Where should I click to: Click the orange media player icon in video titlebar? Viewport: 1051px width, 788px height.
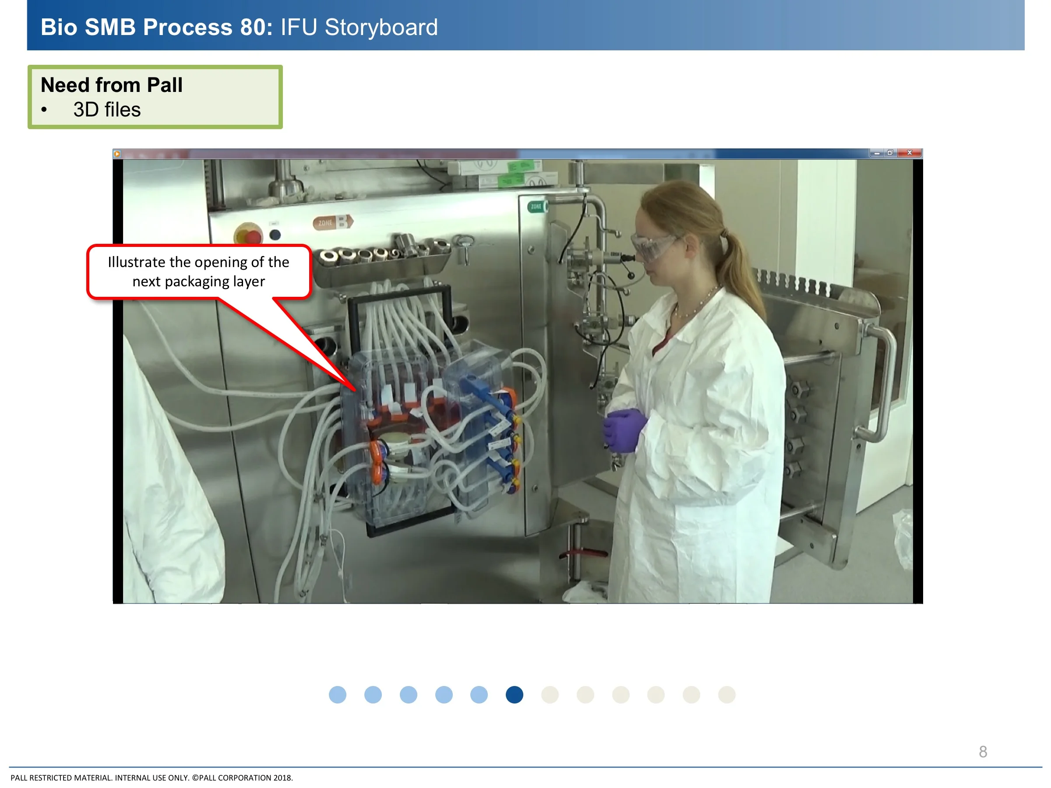117,153
